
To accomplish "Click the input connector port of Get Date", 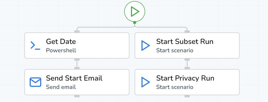I will [77, 31].
